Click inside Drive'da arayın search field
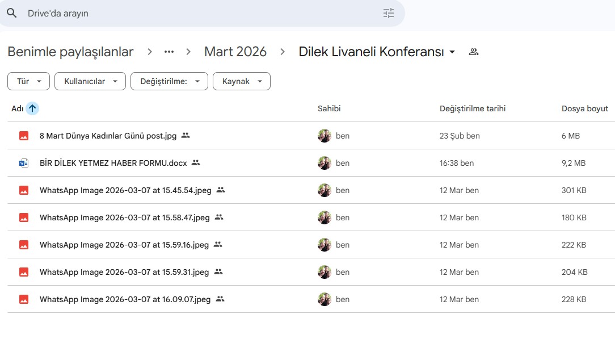Image resolution: width=615 pixels, height=343 pixels. tap(199, 13)
